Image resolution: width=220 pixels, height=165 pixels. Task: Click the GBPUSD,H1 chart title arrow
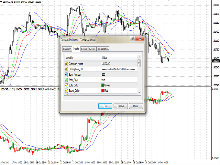pos(1,2)
